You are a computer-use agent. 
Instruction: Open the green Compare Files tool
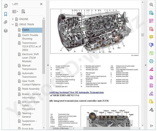(x=151, y=53)
